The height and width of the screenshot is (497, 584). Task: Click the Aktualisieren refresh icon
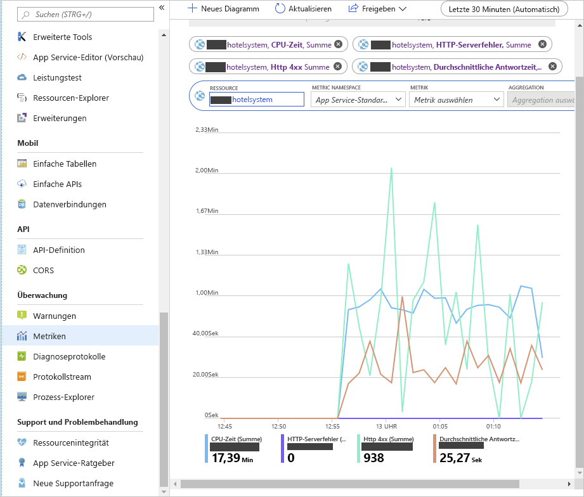click(280, 9)
